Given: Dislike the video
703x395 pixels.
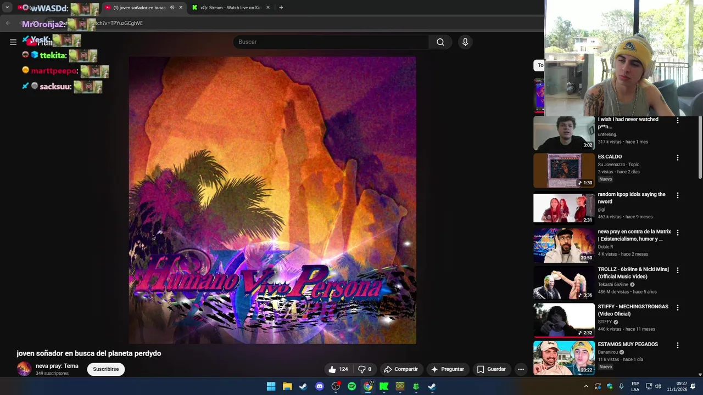Looking at the screenshot, I should (365, 369).
